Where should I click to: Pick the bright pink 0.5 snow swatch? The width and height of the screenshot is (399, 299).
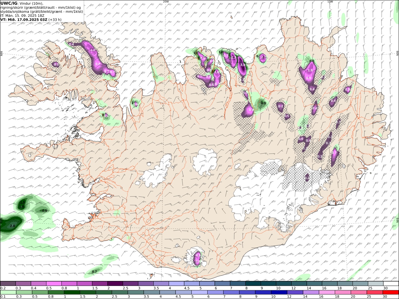54,283
